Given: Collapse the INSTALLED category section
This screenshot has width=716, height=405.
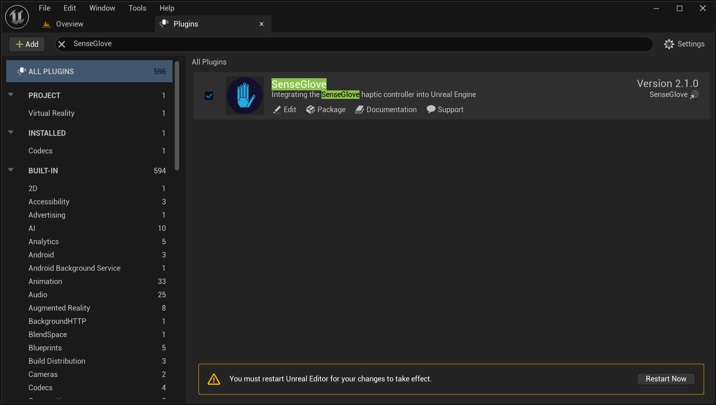Looking at the screenshot, I should (x=11, y=132).
